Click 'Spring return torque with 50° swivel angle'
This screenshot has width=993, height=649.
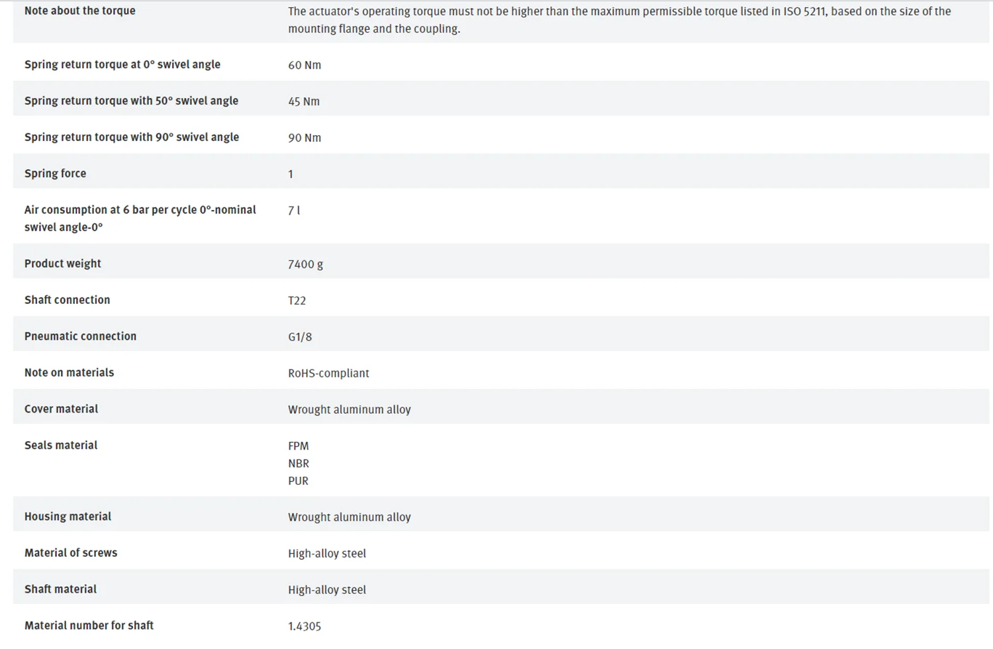pyautogui.click(x=131, y=101)
